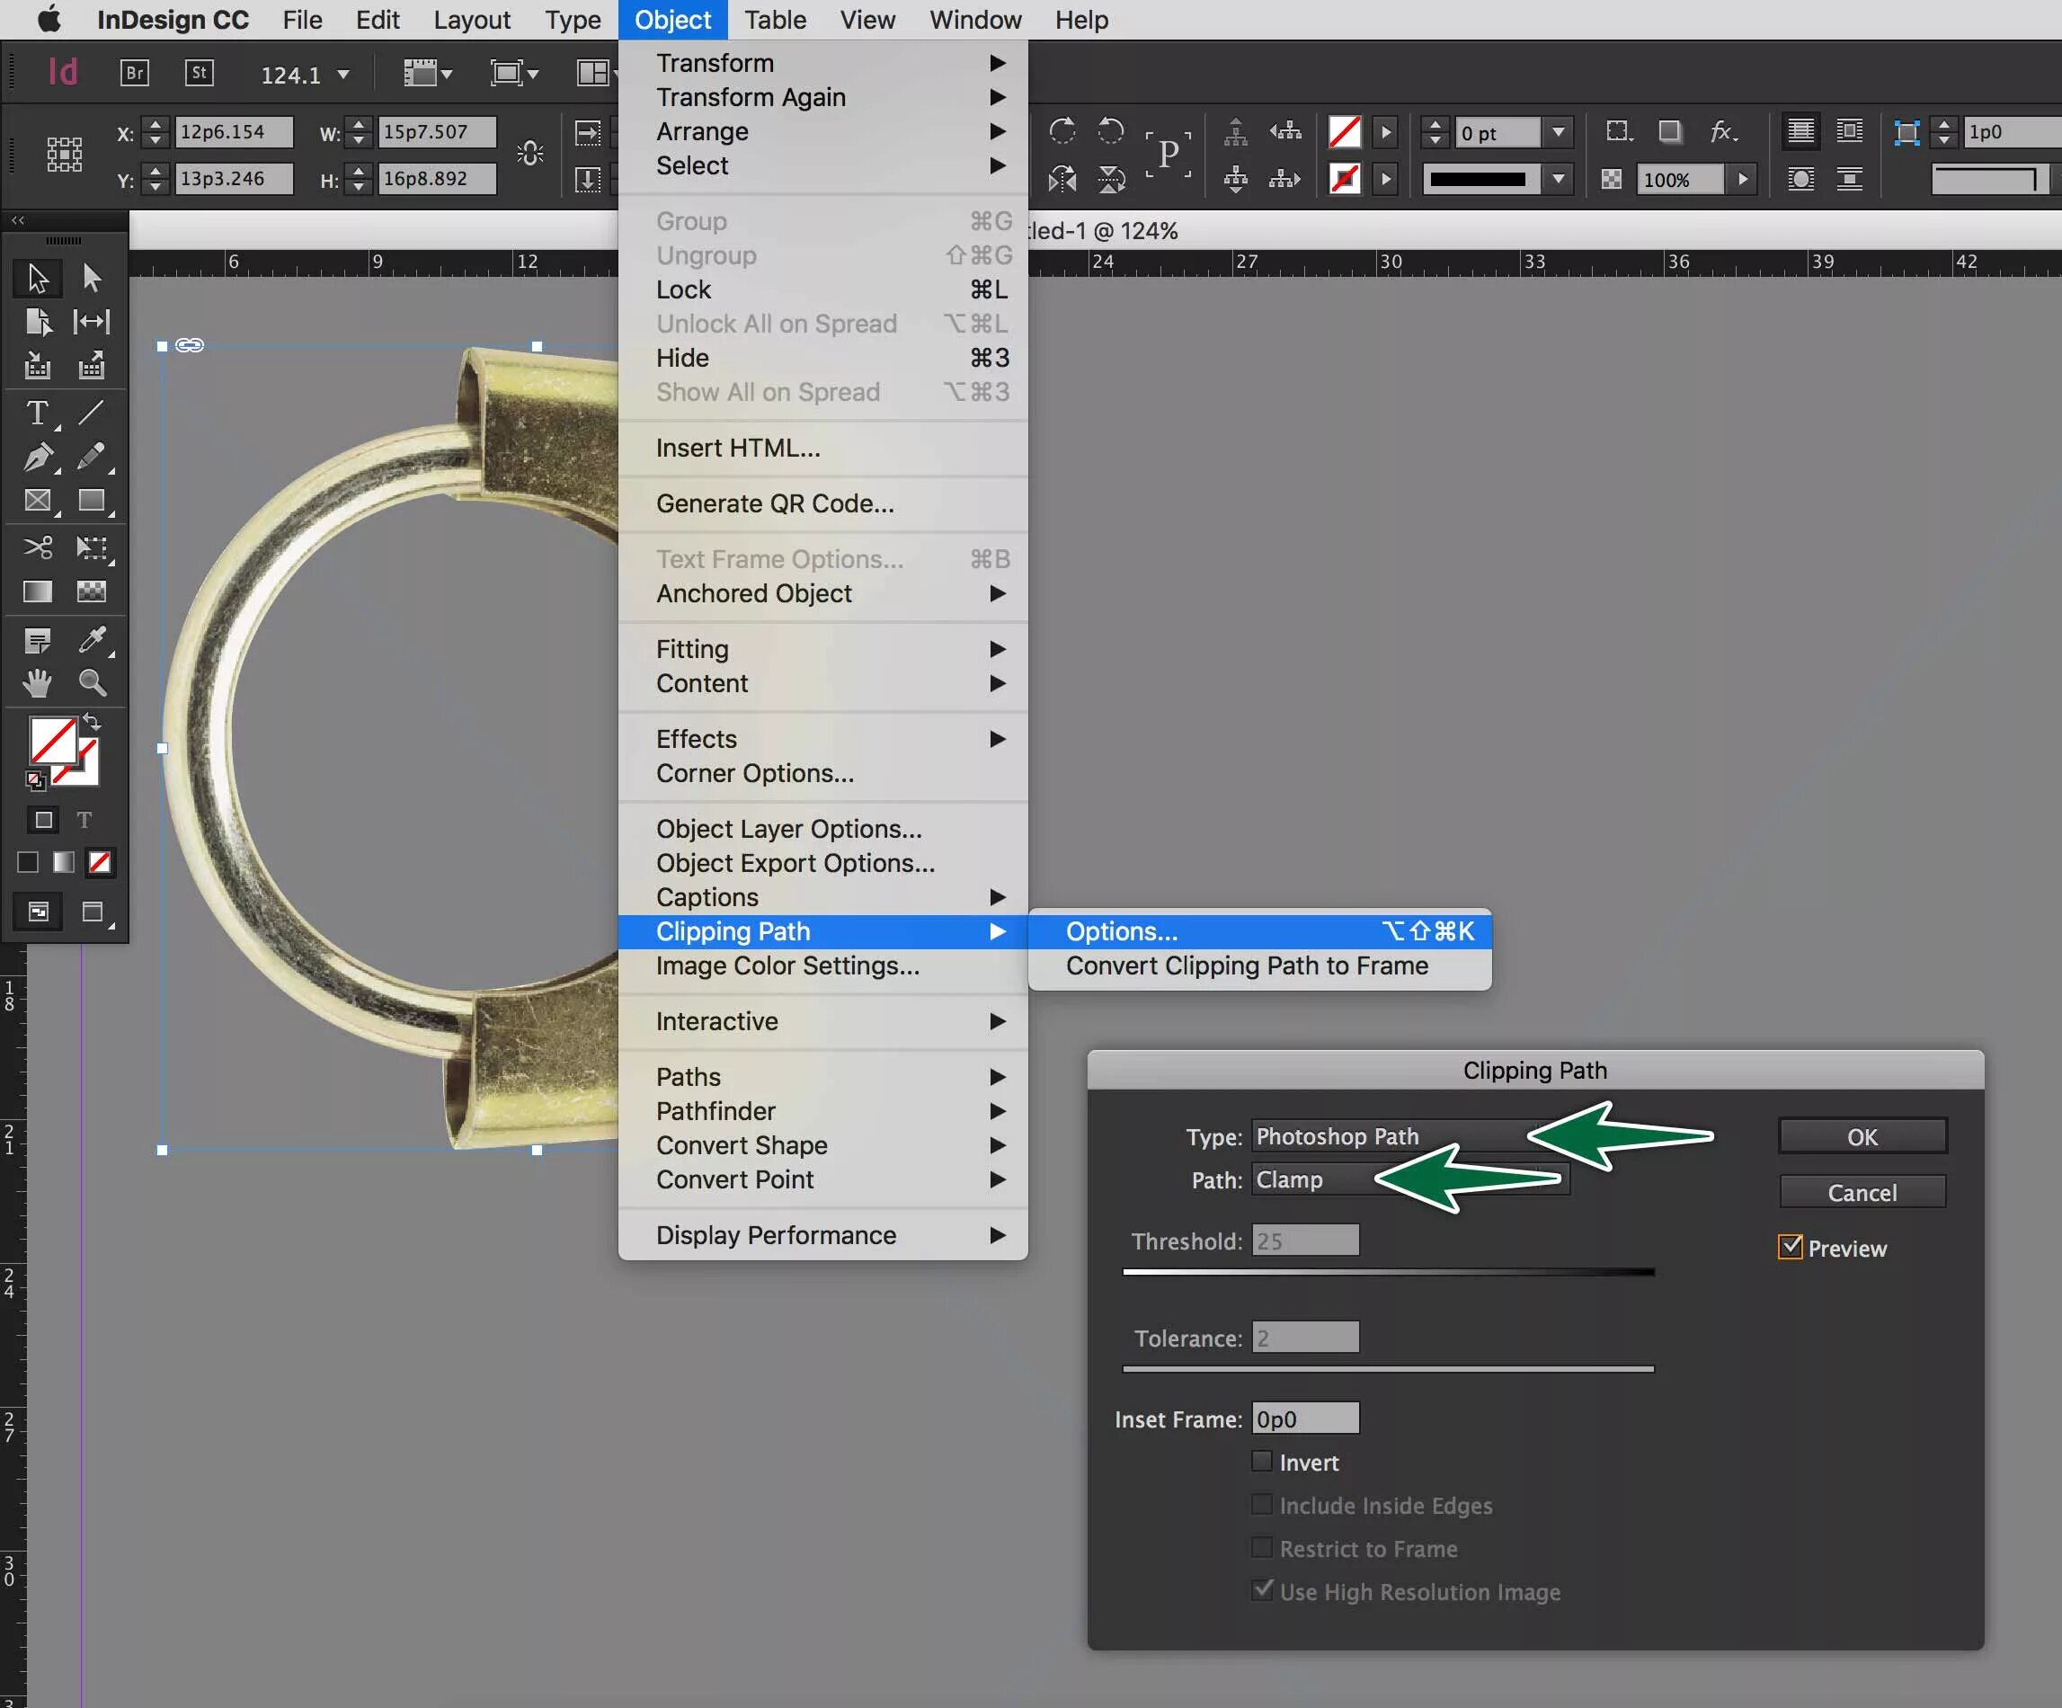This screenshot has width=2062, height=1708.
Task: Activate the Hand tool
Action: pos(38,682)
